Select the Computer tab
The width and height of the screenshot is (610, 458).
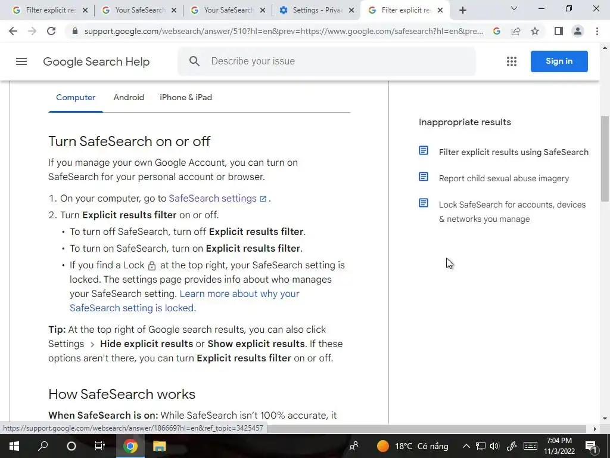(x=76, y=97)
